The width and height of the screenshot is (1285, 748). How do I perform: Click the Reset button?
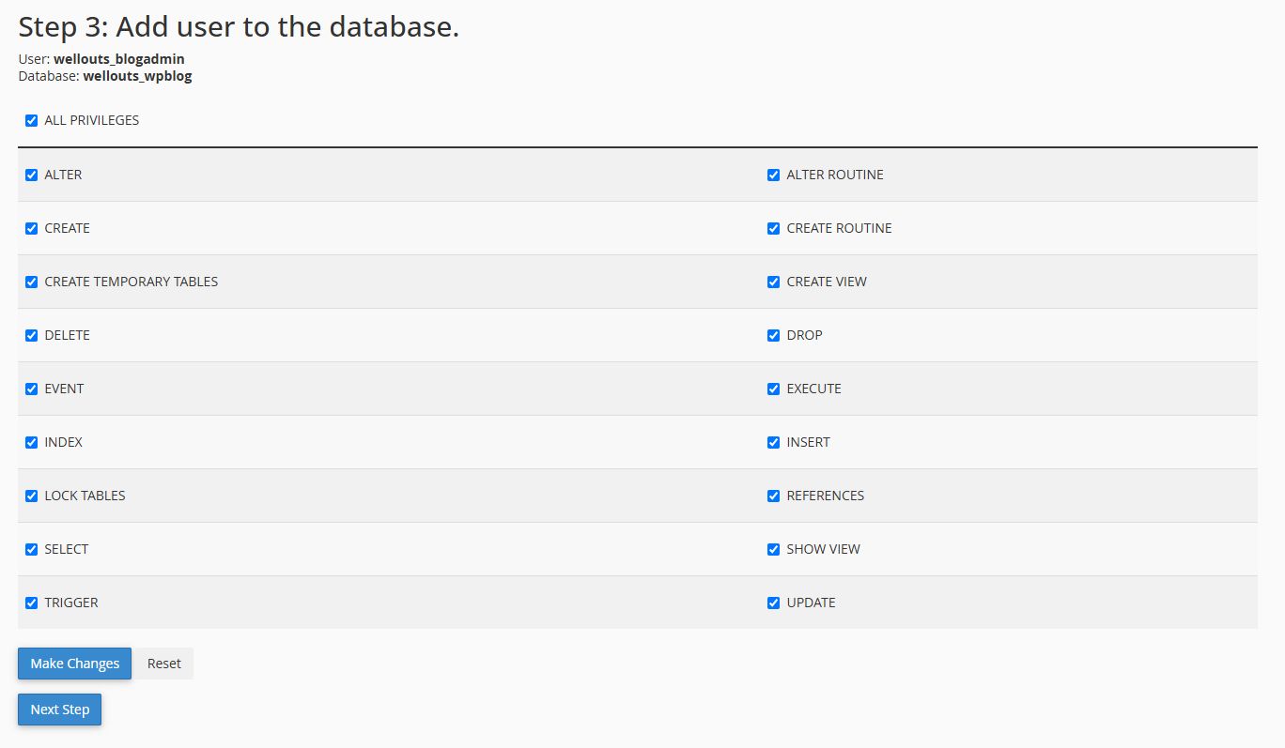point(163,664)
